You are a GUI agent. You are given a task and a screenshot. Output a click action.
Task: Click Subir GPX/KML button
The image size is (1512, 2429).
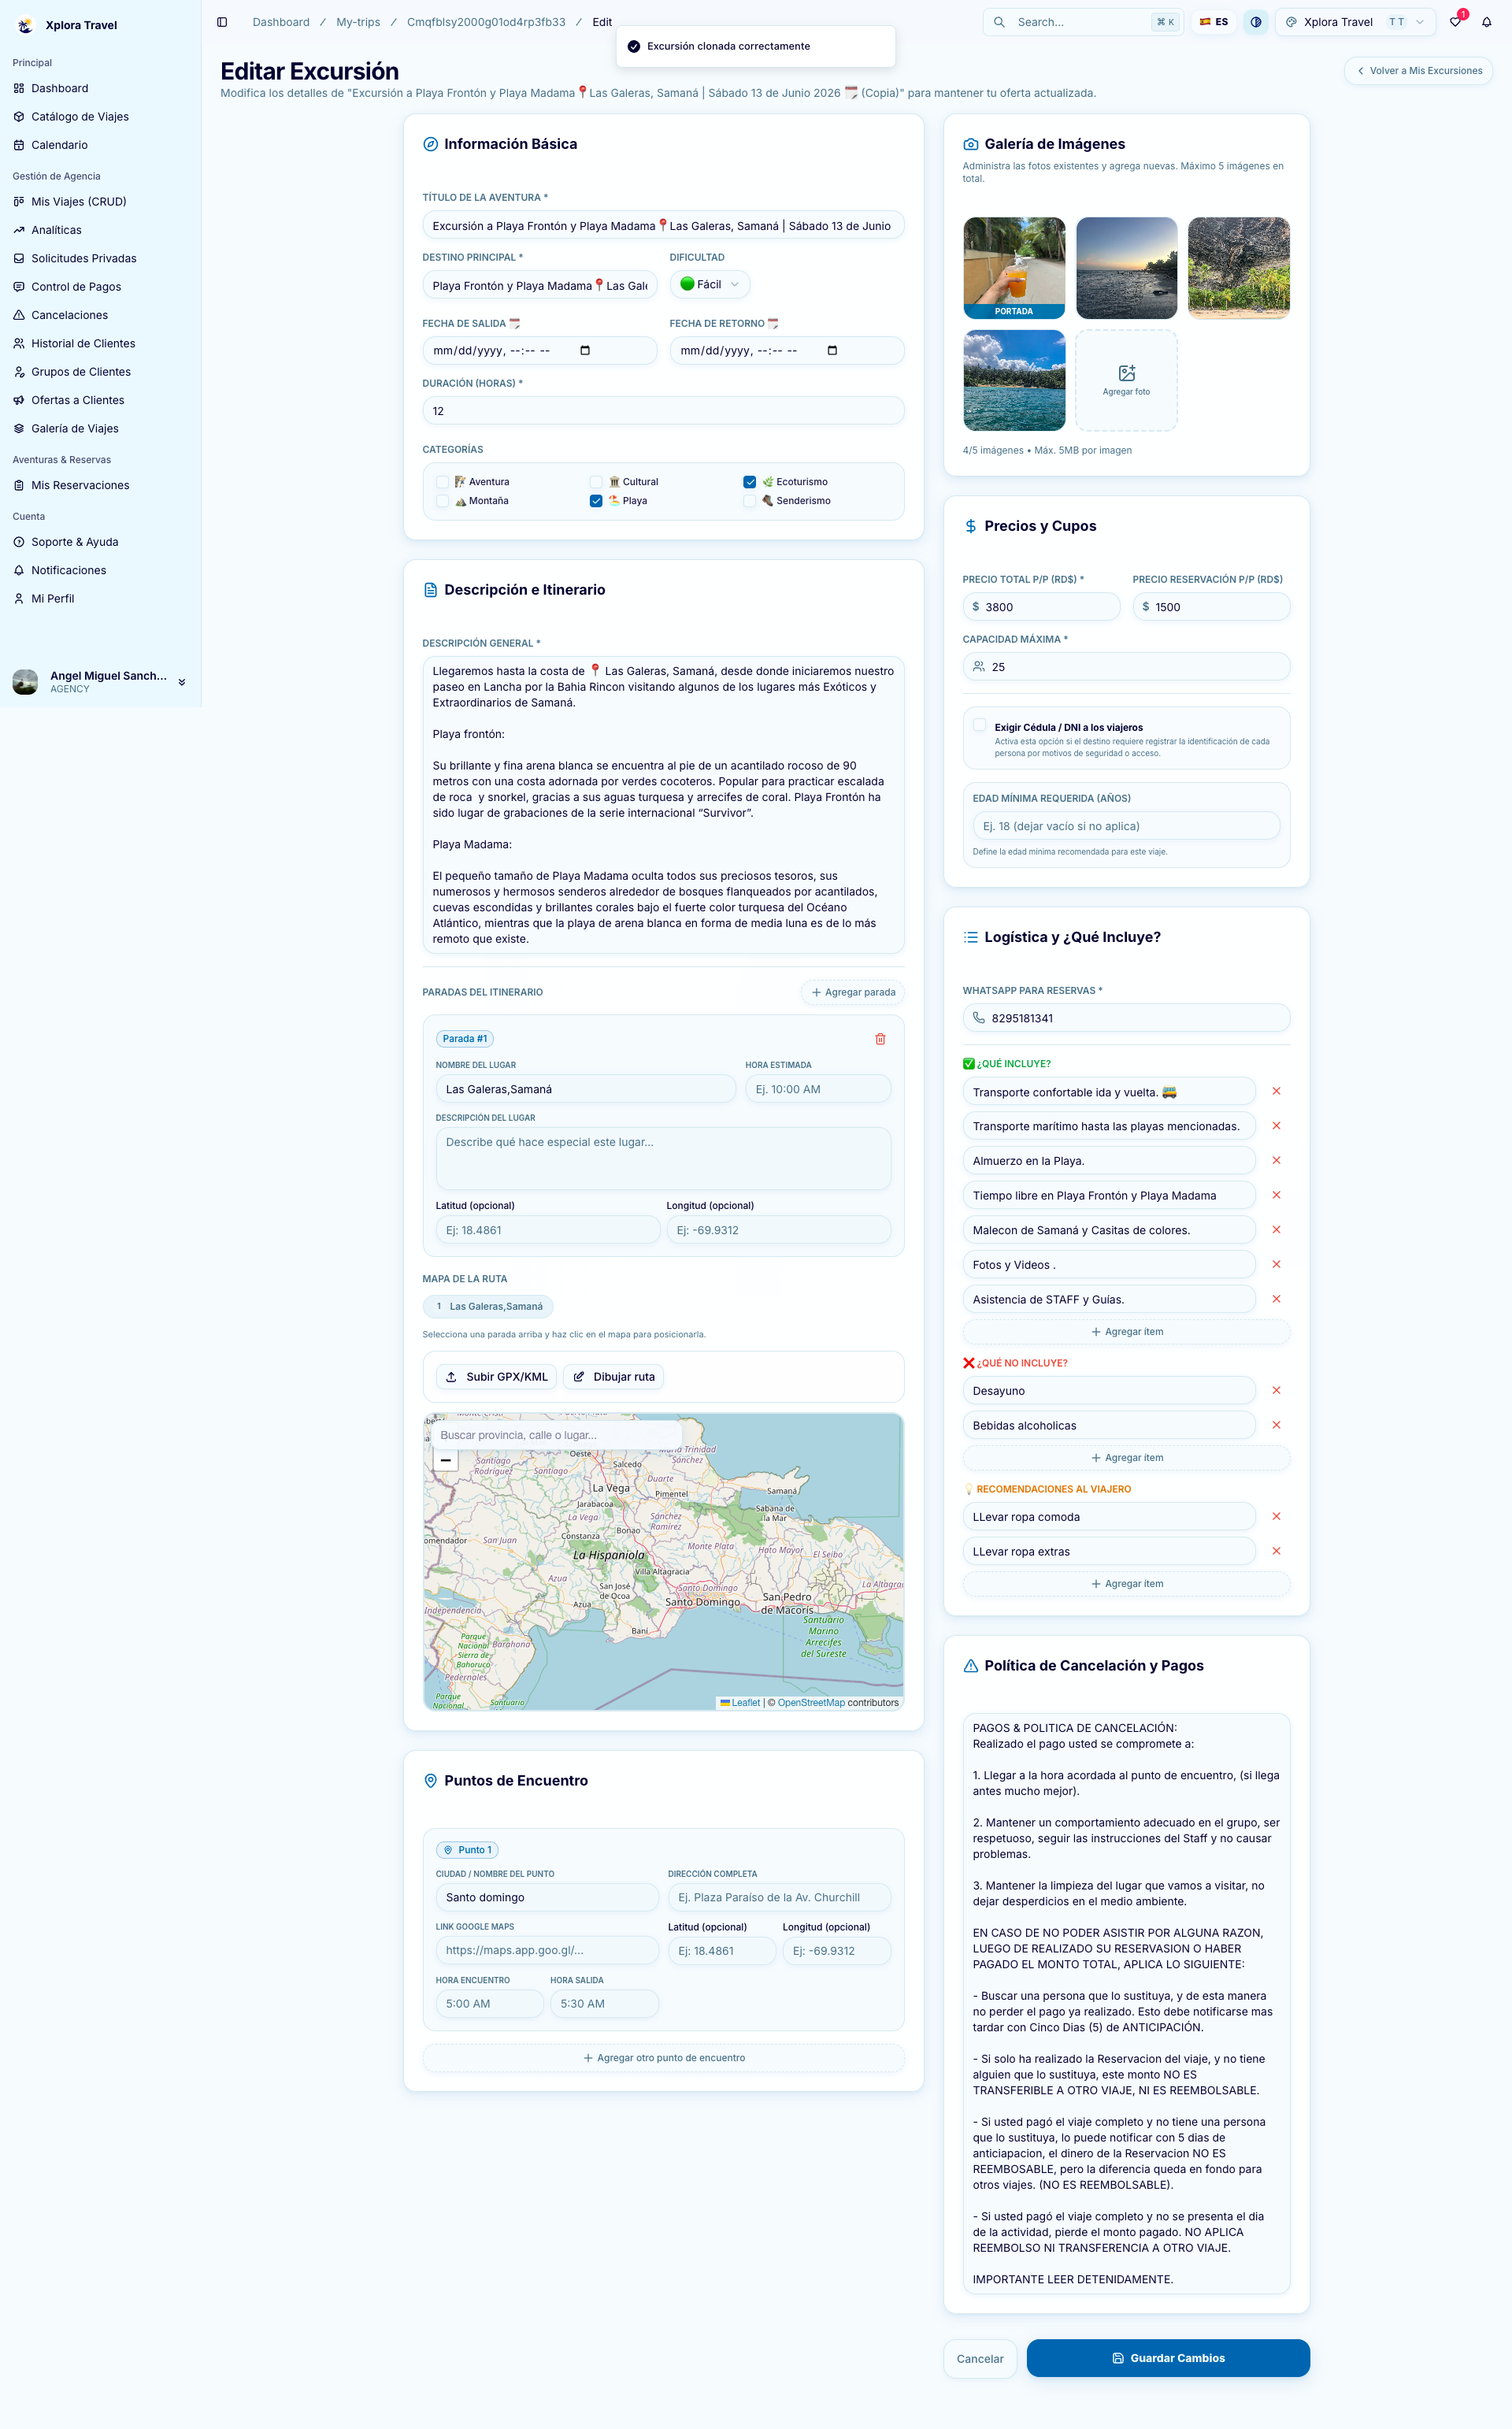496,1377
